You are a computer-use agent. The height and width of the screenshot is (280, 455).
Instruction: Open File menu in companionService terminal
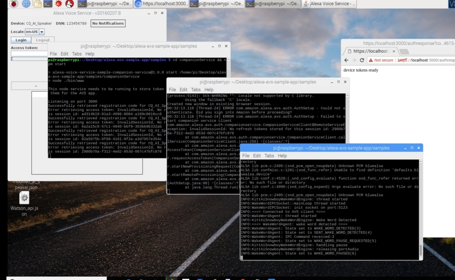(x=53, y=54)
